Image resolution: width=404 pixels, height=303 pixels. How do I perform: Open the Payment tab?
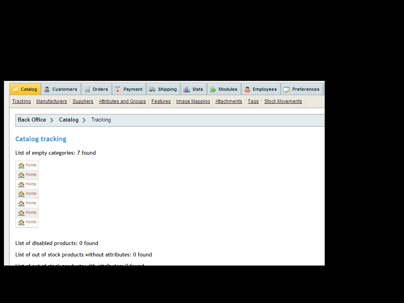129,89
